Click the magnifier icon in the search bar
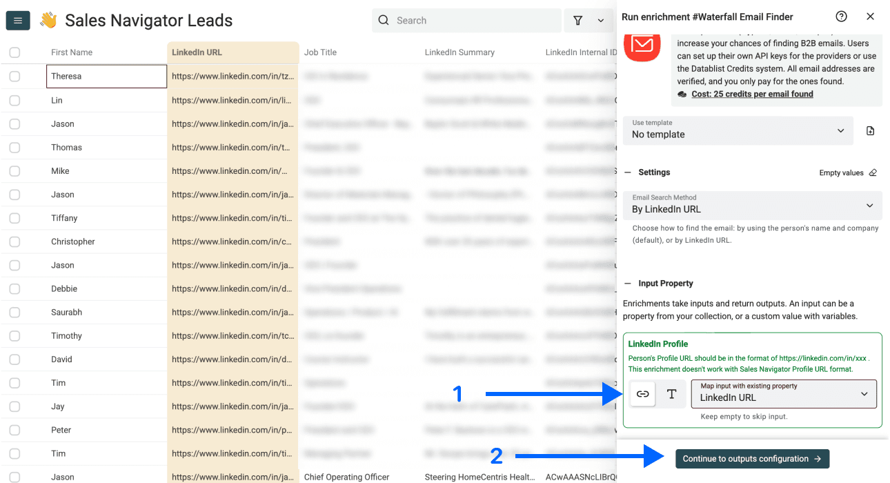The height and width of the screenshot is (483, 890). [384, 20]
